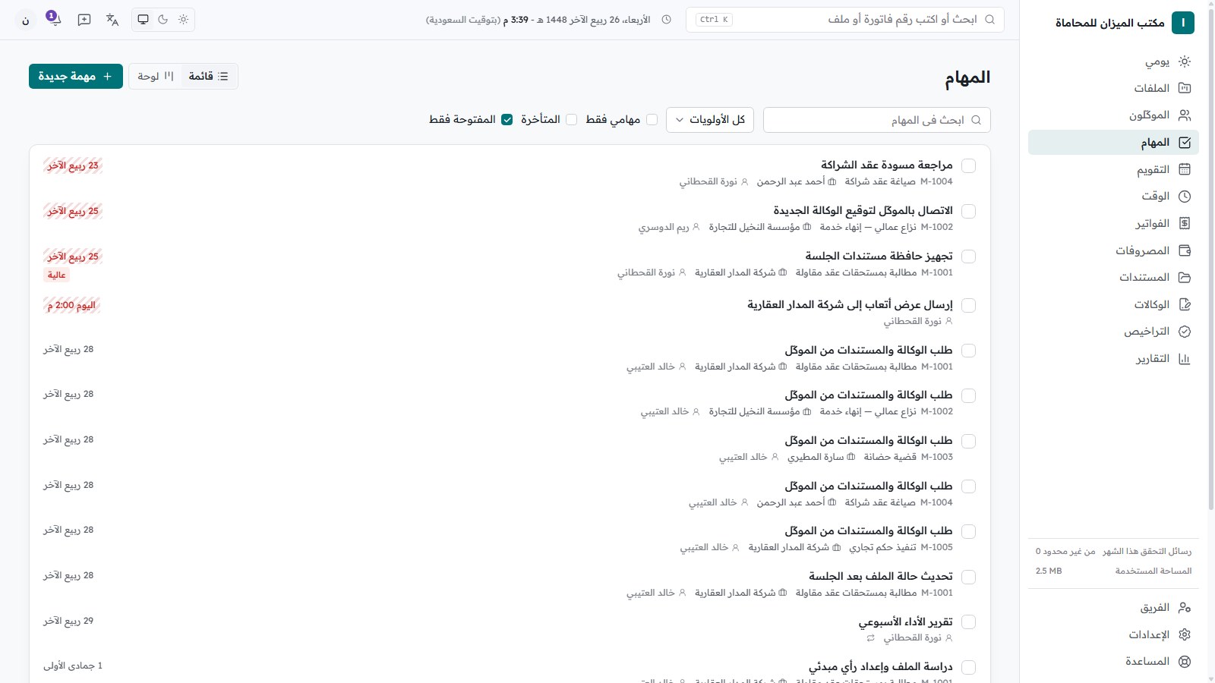Open المساعدة (Help) link
This screenshot has height=683, width=1215.
point(1113,661)
